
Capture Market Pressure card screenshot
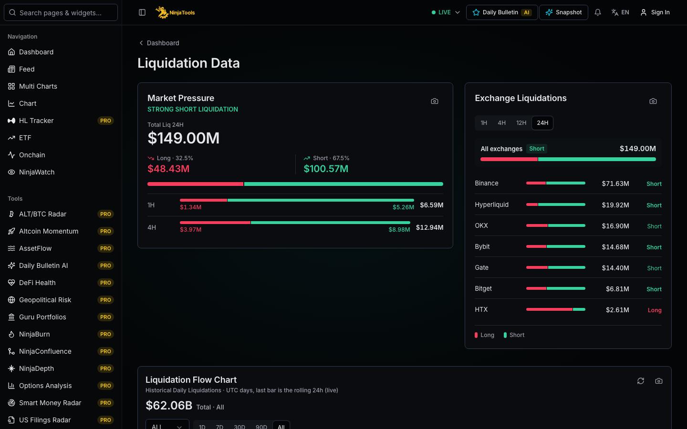[435, 101]
